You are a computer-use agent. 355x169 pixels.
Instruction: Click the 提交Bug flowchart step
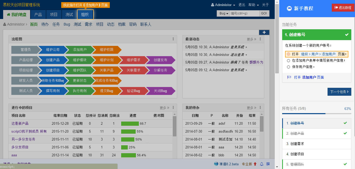click(x=107, y=91)
